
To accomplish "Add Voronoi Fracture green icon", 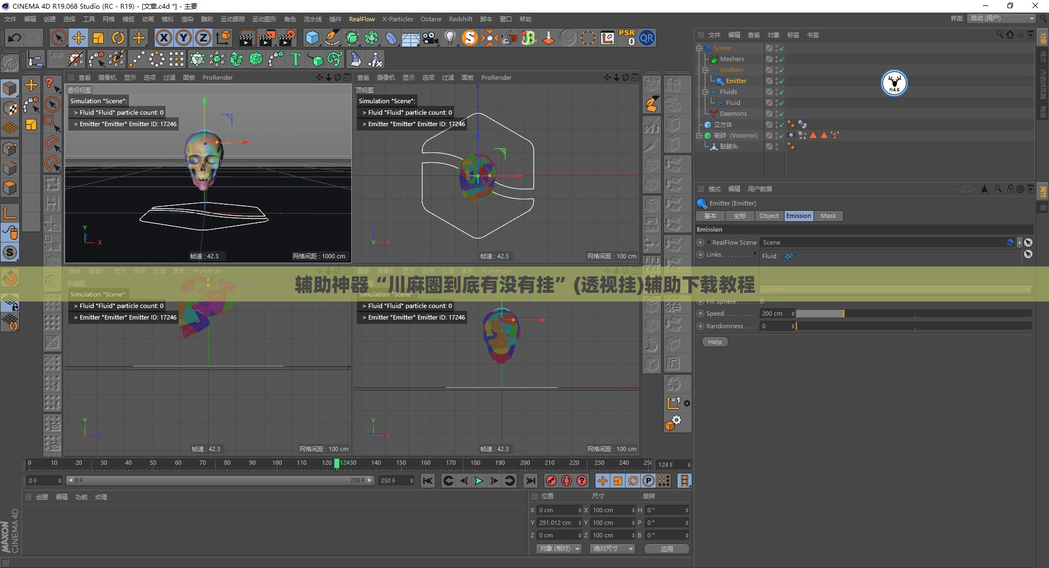I will (256, 59).
